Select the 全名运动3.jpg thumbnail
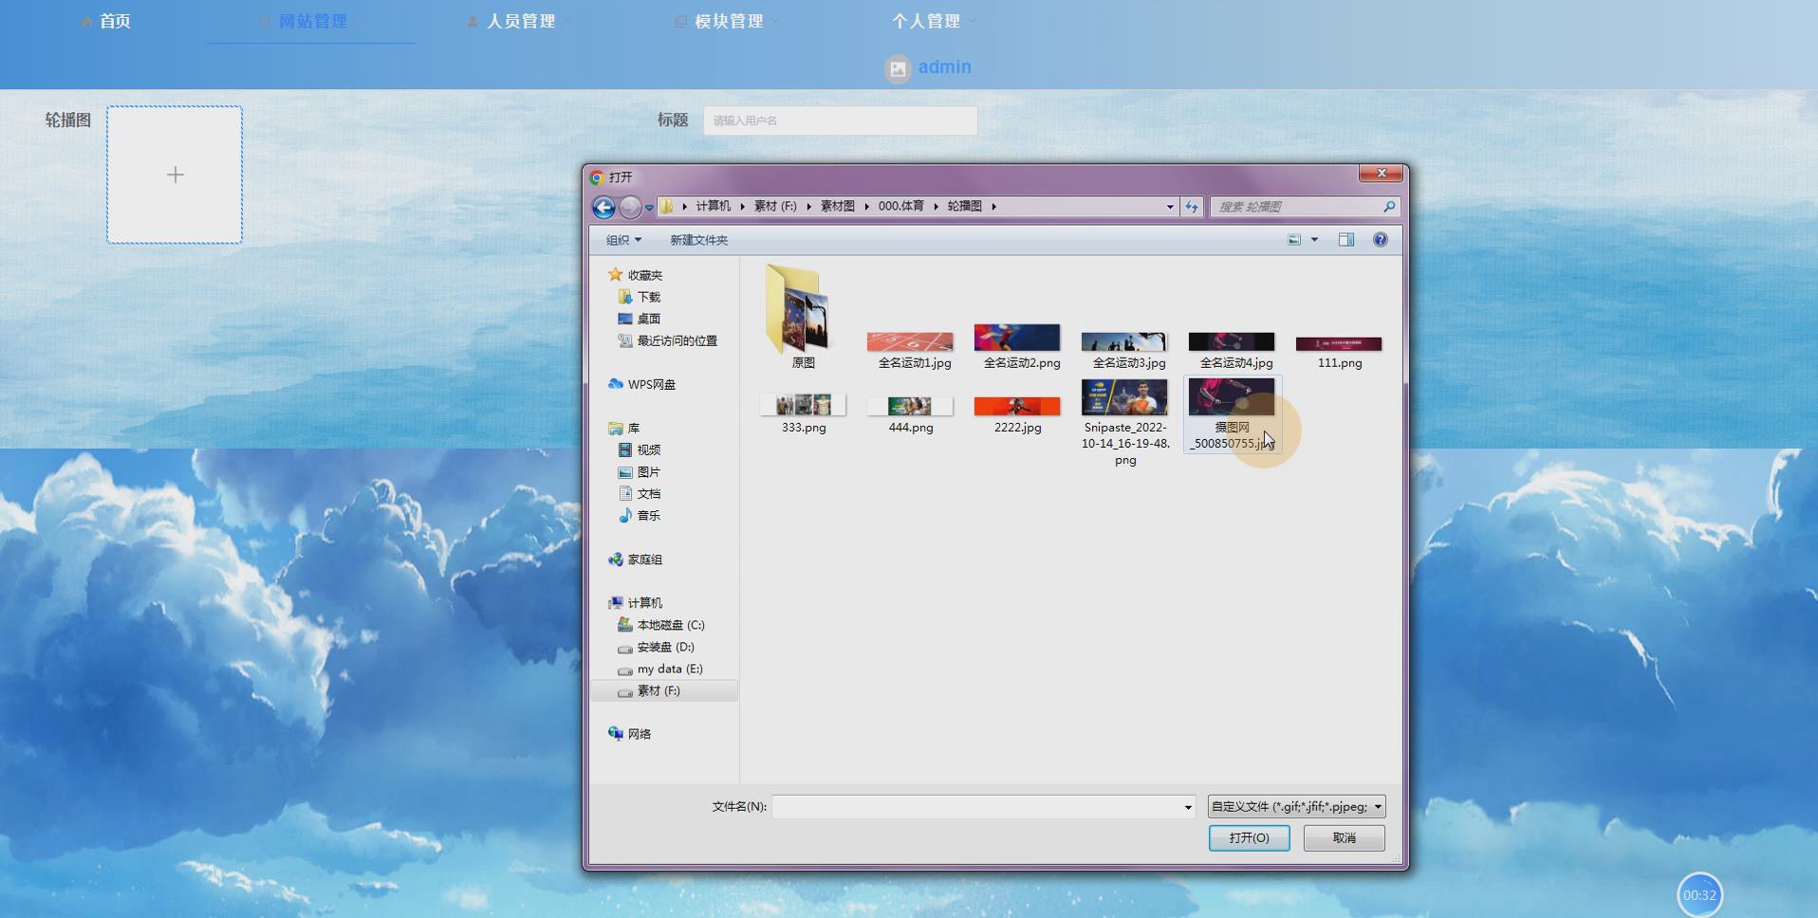This screenshot has height=918, width=1818. 1123,341
